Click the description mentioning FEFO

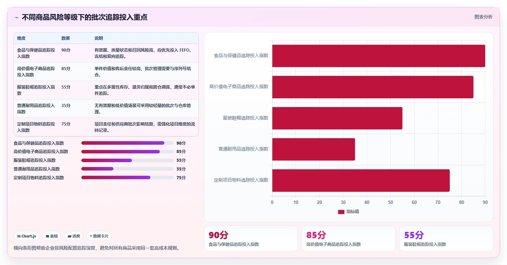(145, 53)
